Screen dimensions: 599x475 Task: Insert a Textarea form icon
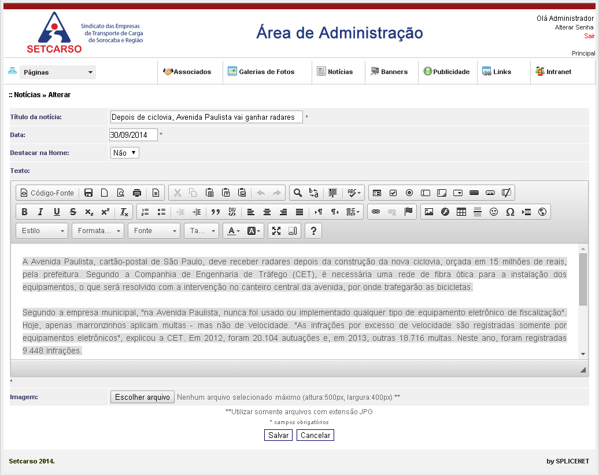[x=442, y=193]
